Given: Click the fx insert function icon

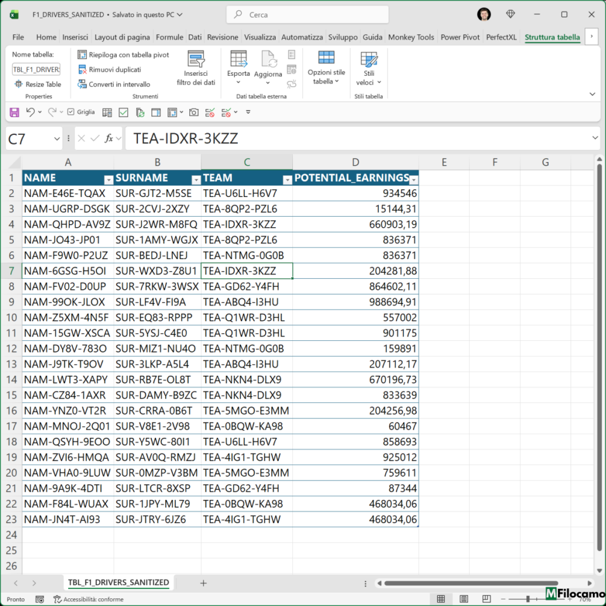Looking at the screenshot, I should (x=109, y=138).
